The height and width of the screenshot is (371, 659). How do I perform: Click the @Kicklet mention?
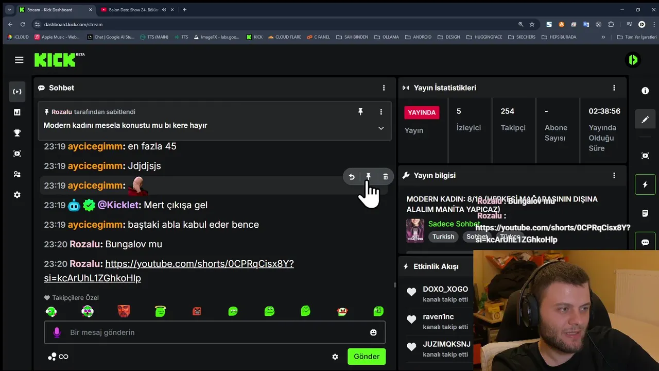118,205
